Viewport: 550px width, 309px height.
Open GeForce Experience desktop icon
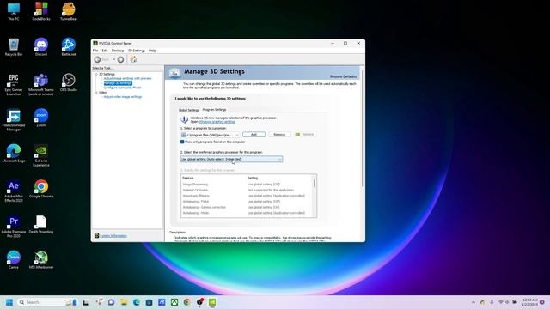point(41,155)
